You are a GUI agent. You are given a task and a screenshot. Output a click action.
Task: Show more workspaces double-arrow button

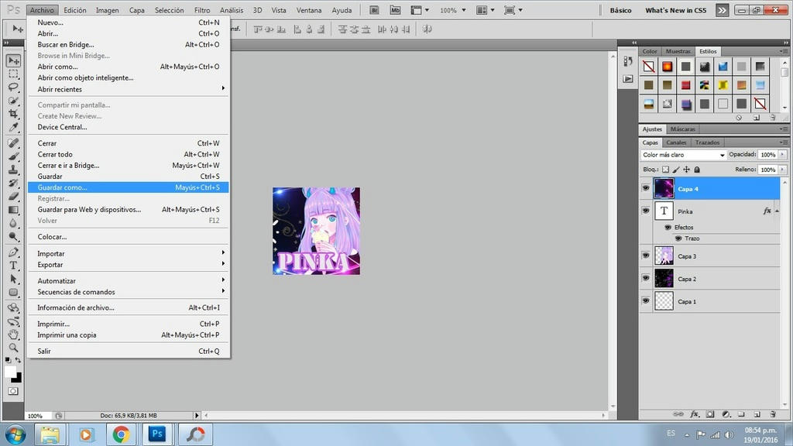(x=723, y=10)
